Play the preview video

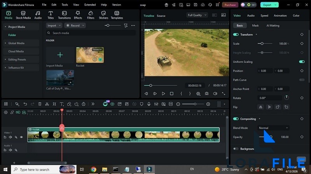tap(163, 93)
